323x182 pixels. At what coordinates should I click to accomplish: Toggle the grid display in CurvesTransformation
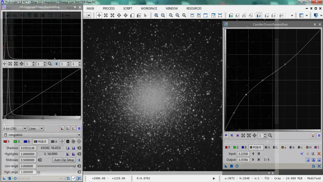(x=319, y=136)
